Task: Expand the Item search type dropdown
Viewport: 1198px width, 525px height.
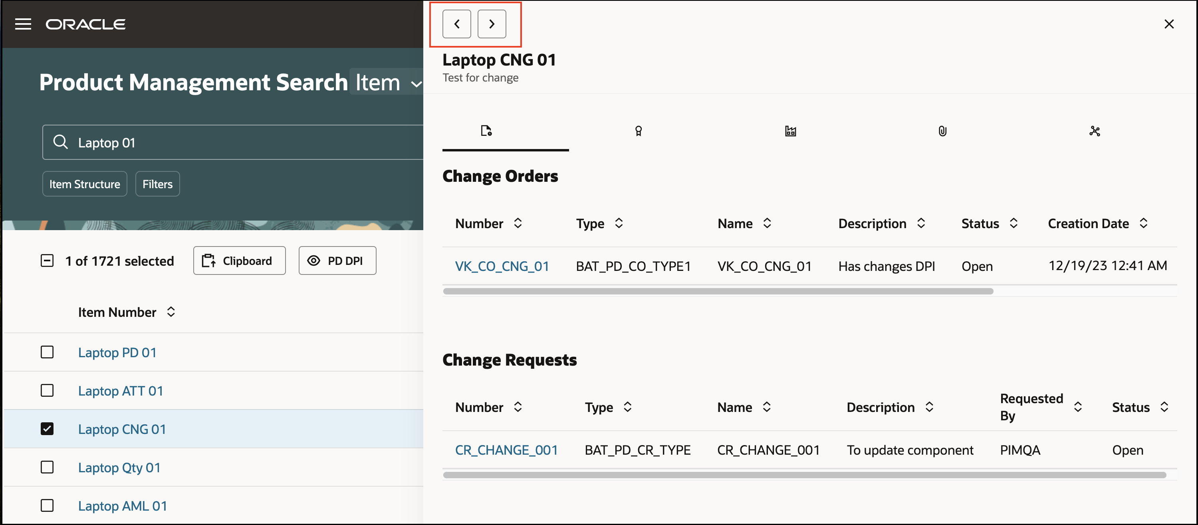Action: [x=387, y=83]
